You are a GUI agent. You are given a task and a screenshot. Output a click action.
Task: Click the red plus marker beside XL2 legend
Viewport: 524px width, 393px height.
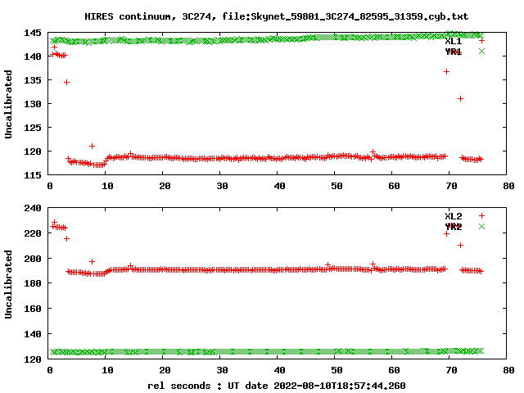pyautogui.click(x=481, y=216)
